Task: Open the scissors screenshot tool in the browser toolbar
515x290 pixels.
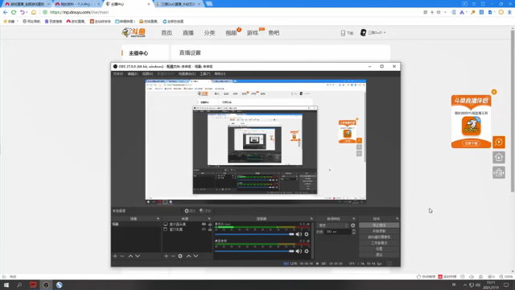Action: [x=462, y=12]
